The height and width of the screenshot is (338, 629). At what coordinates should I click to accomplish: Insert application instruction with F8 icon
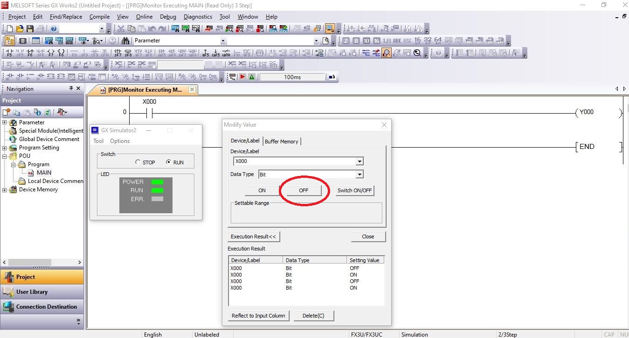point(61,53)
